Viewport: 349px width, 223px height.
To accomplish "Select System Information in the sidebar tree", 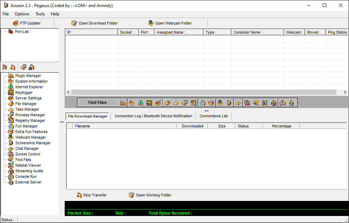I will 31,81.
